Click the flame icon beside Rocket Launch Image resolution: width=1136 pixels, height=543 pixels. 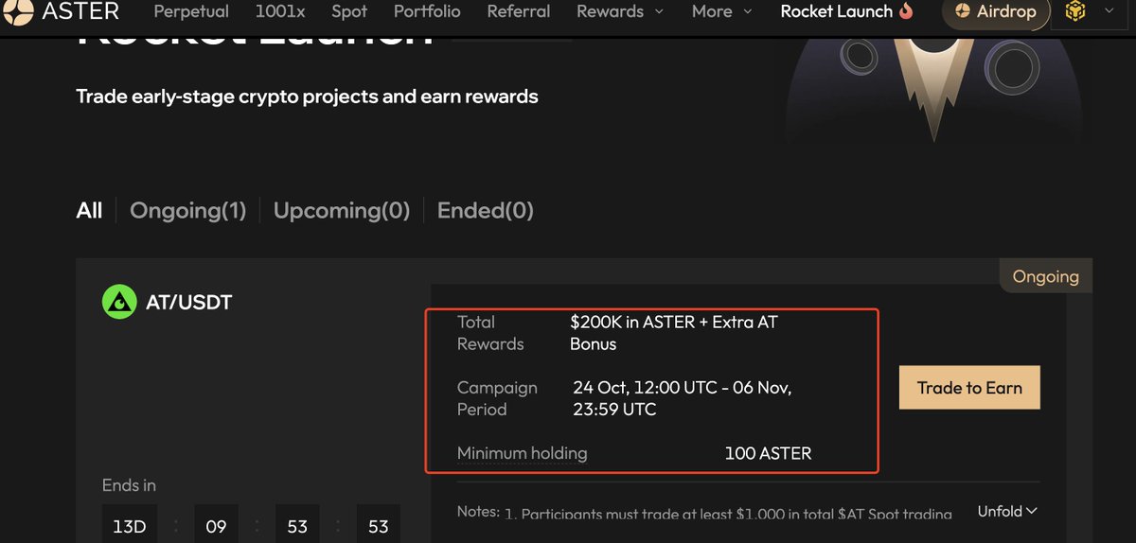pyautogui.click(x=906, y=11)
